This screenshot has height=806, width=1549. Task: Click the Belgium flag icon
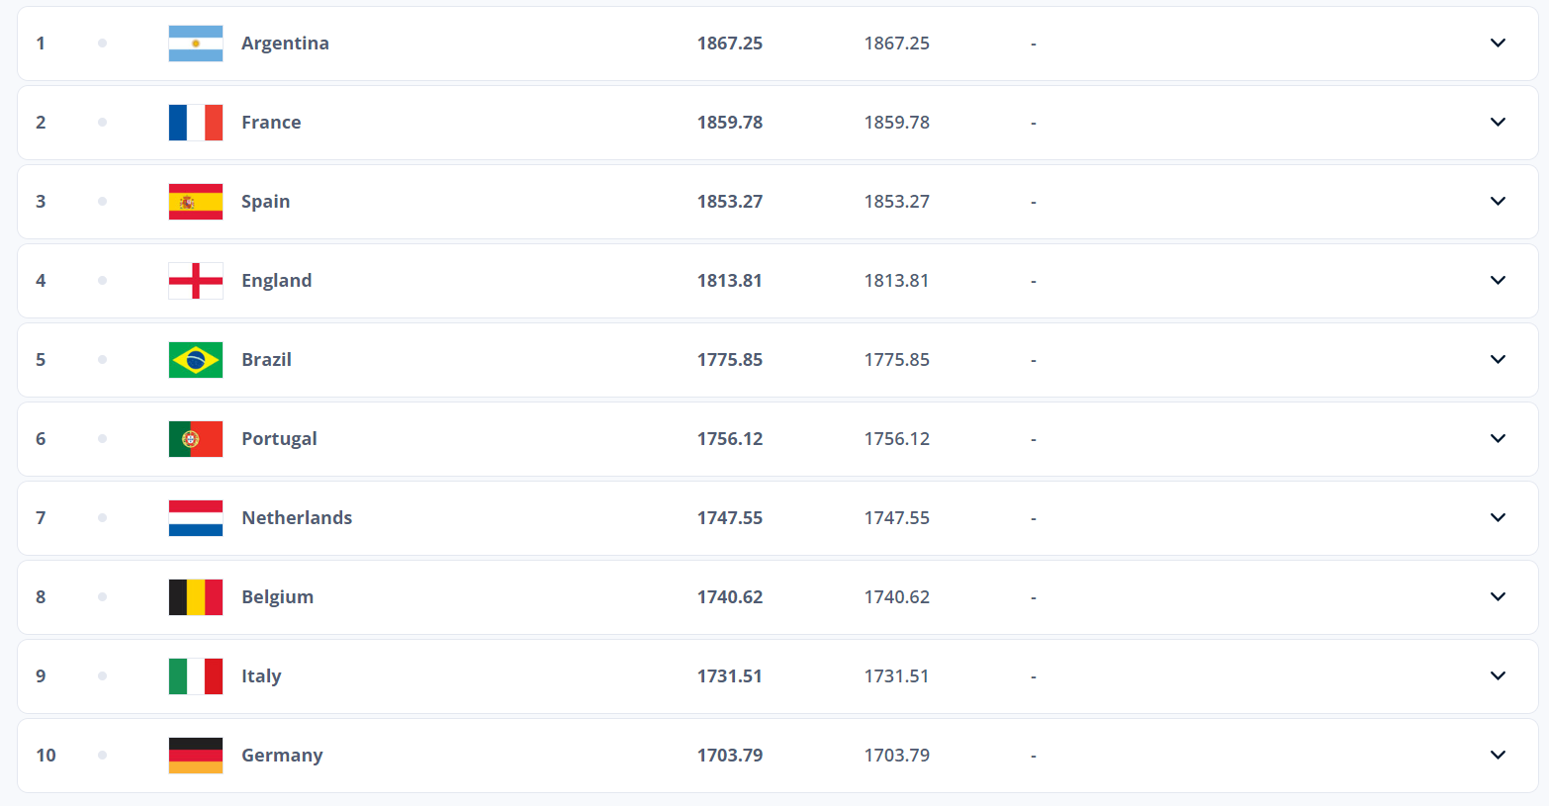click(x=196, y=597)
